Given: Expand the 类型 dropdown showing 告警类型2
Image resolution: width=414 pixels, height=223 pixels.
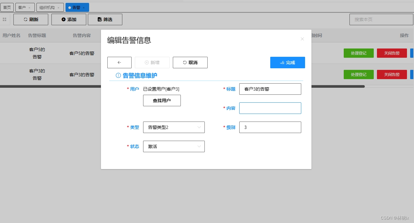Looking at the screenshot, I should (174, 127).
